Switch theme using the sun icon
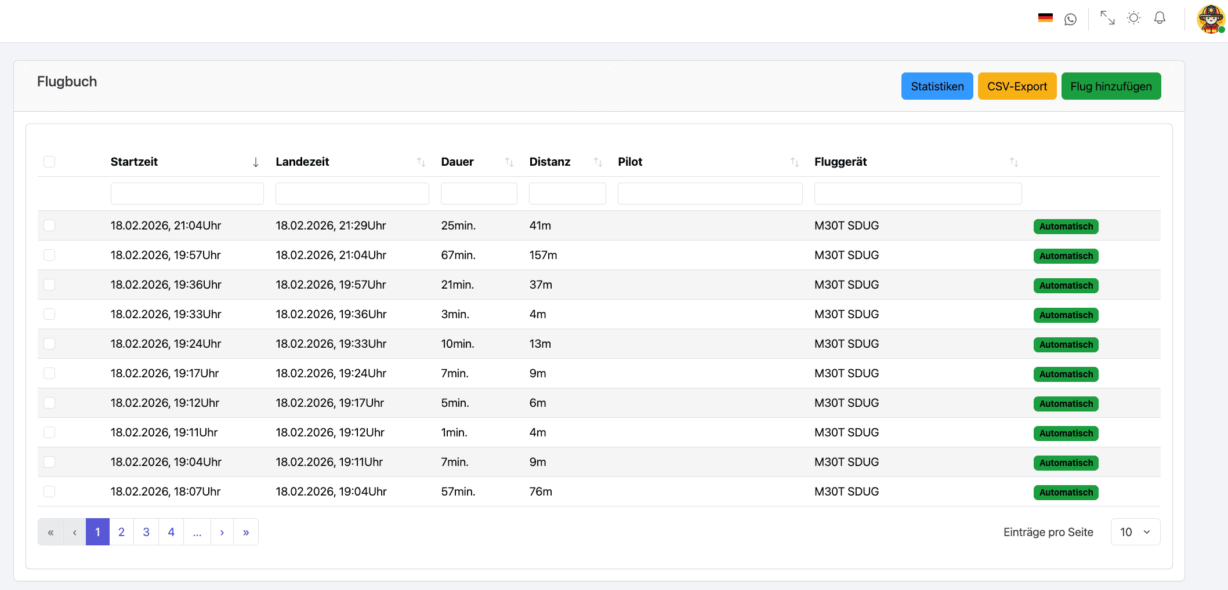The width and height of the screenshot is (1228, 590). pyautogui.click(x=1133, y=18)
